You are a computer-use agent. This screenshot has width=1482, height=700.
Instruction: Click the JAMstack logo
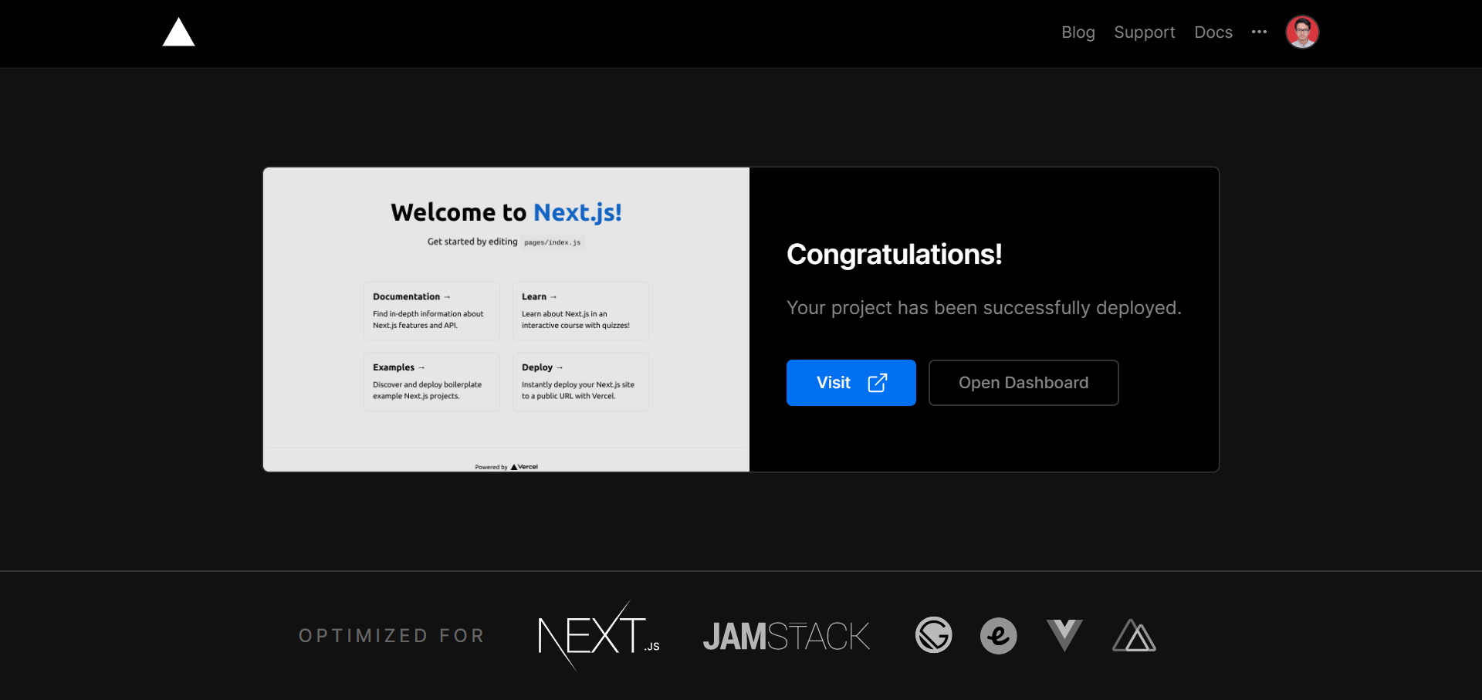787,637
